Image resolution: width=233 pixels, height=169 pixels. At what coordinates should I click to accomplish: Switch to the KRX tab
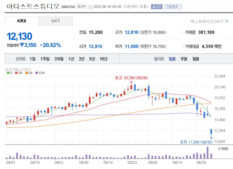(x=22, y=21)
